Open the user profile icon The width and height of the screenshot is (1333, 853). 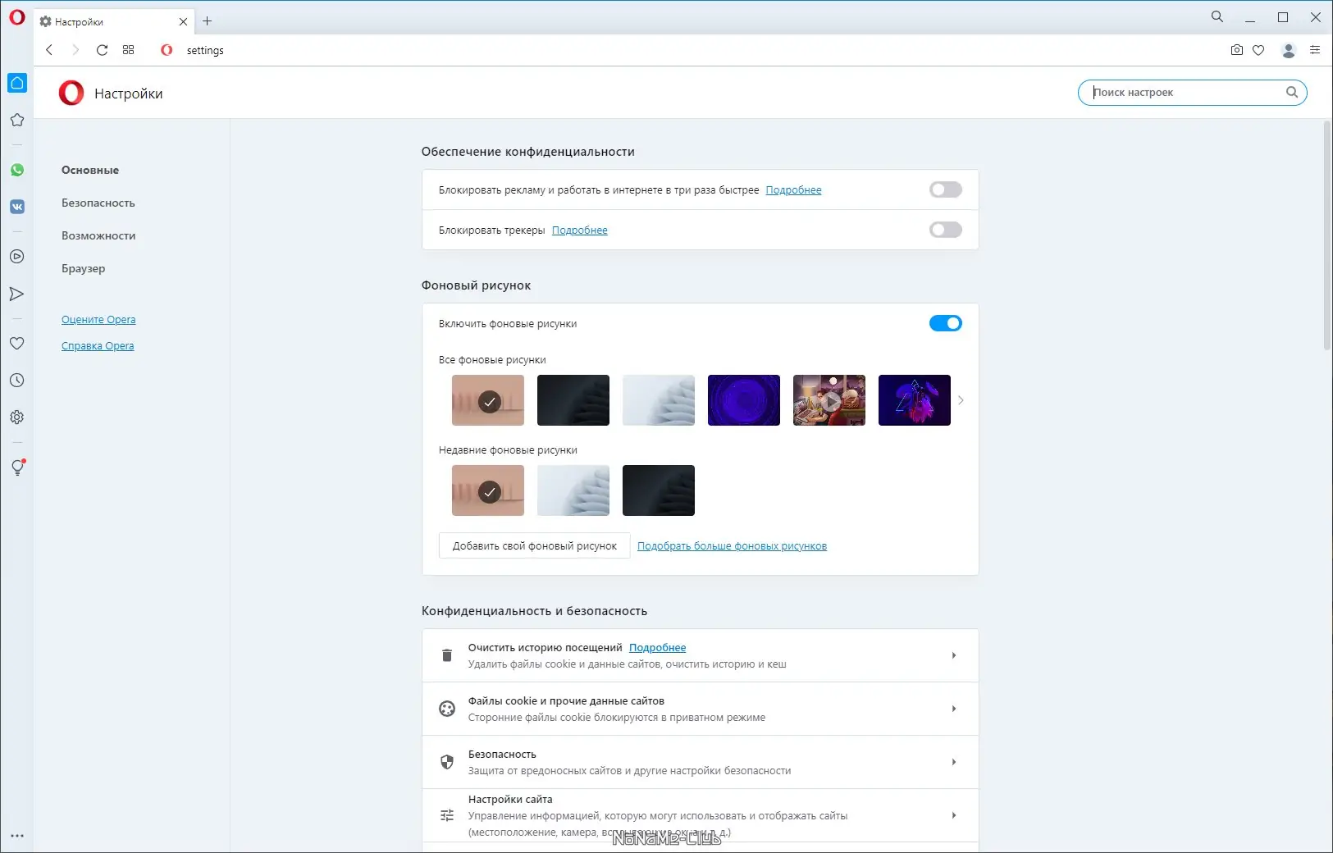[1289, 50]
